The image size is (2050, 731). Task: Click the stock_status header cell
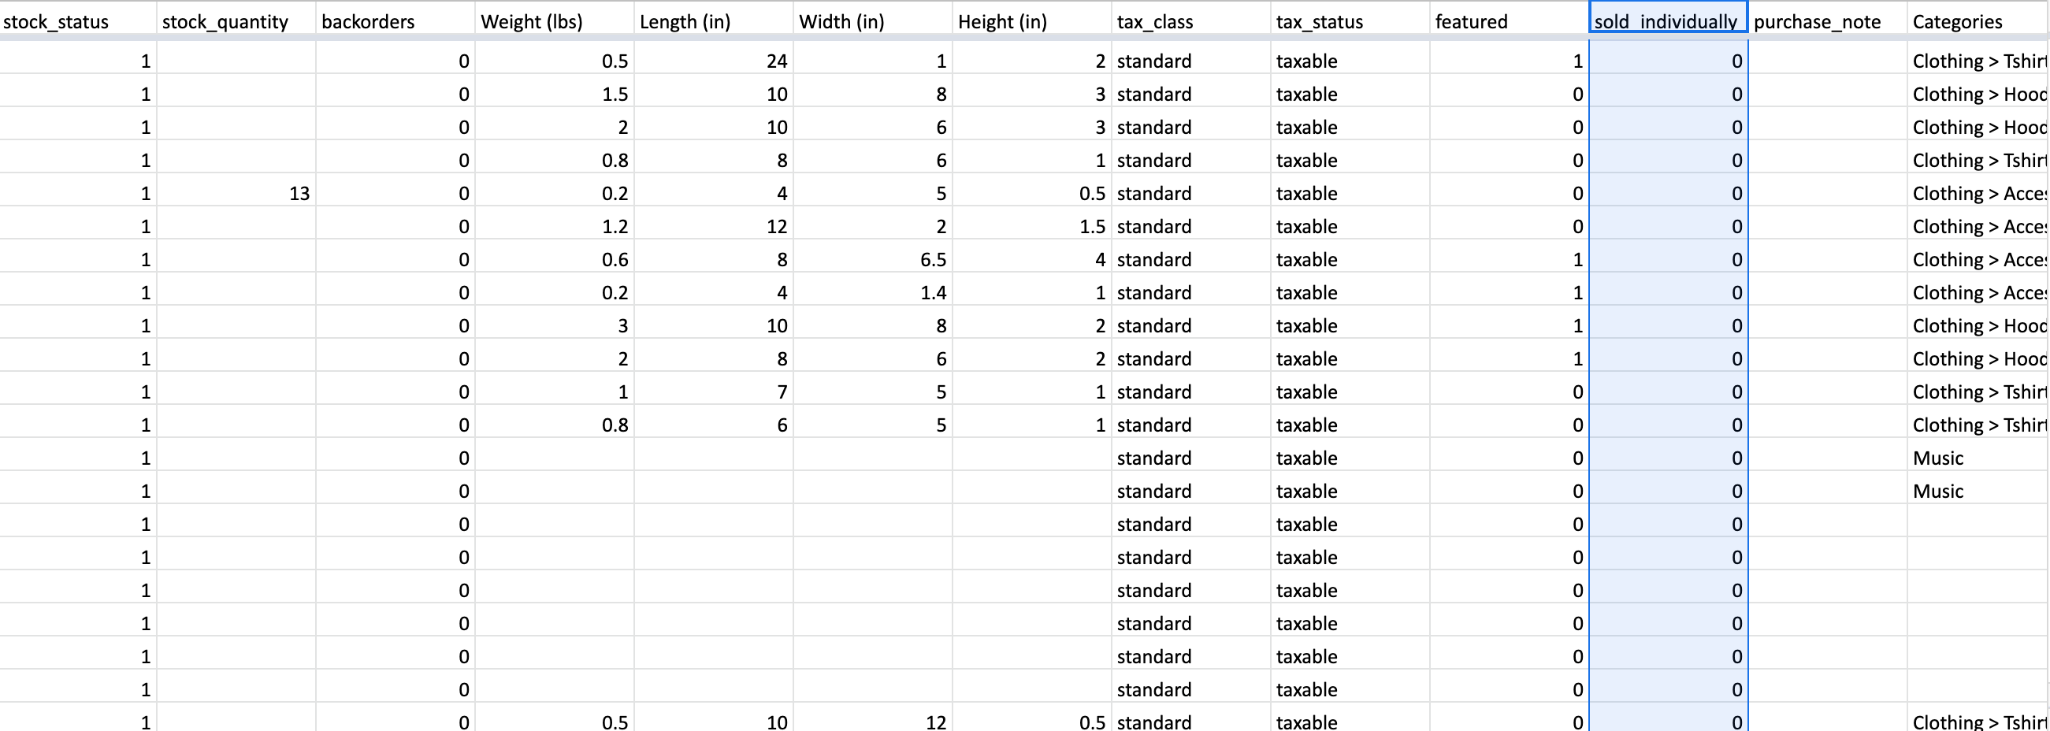coord(78,21)
